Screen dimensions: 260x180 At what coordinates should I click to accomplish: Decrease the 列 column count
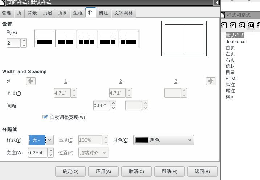(24, 45)
